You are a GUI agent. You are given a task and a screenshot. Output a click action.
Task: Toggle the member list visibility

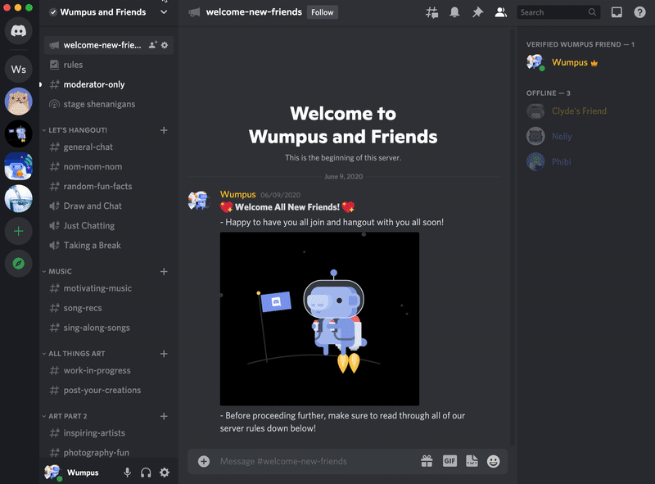[x=500, y=12]
